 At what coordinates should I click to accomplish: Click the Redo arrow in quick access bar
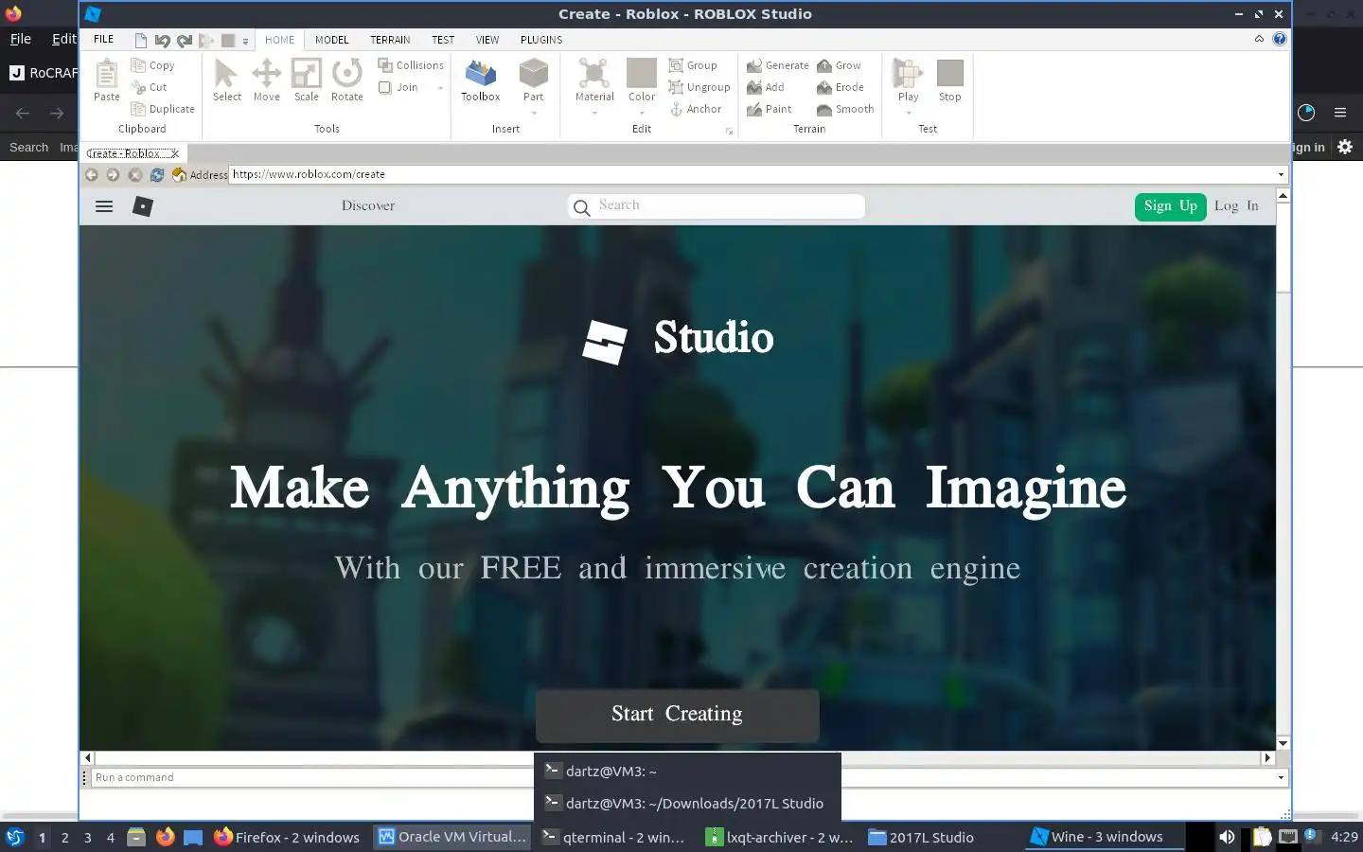[x=185, y=40]
